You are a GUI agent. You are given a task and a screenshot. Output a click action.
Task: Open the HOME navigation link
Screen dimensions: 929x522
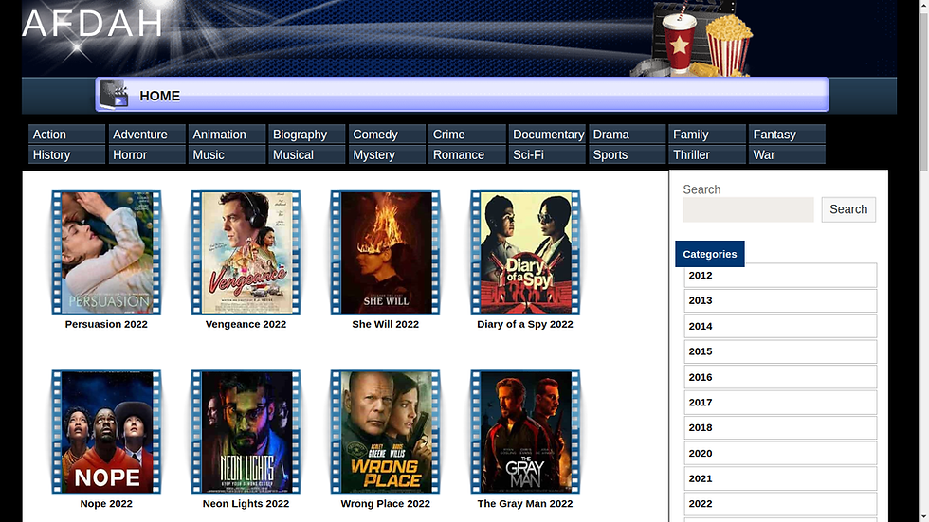pos(159,96)
